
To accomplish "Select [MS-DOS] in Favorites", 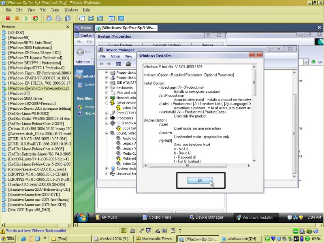I will tap(16, 32).
